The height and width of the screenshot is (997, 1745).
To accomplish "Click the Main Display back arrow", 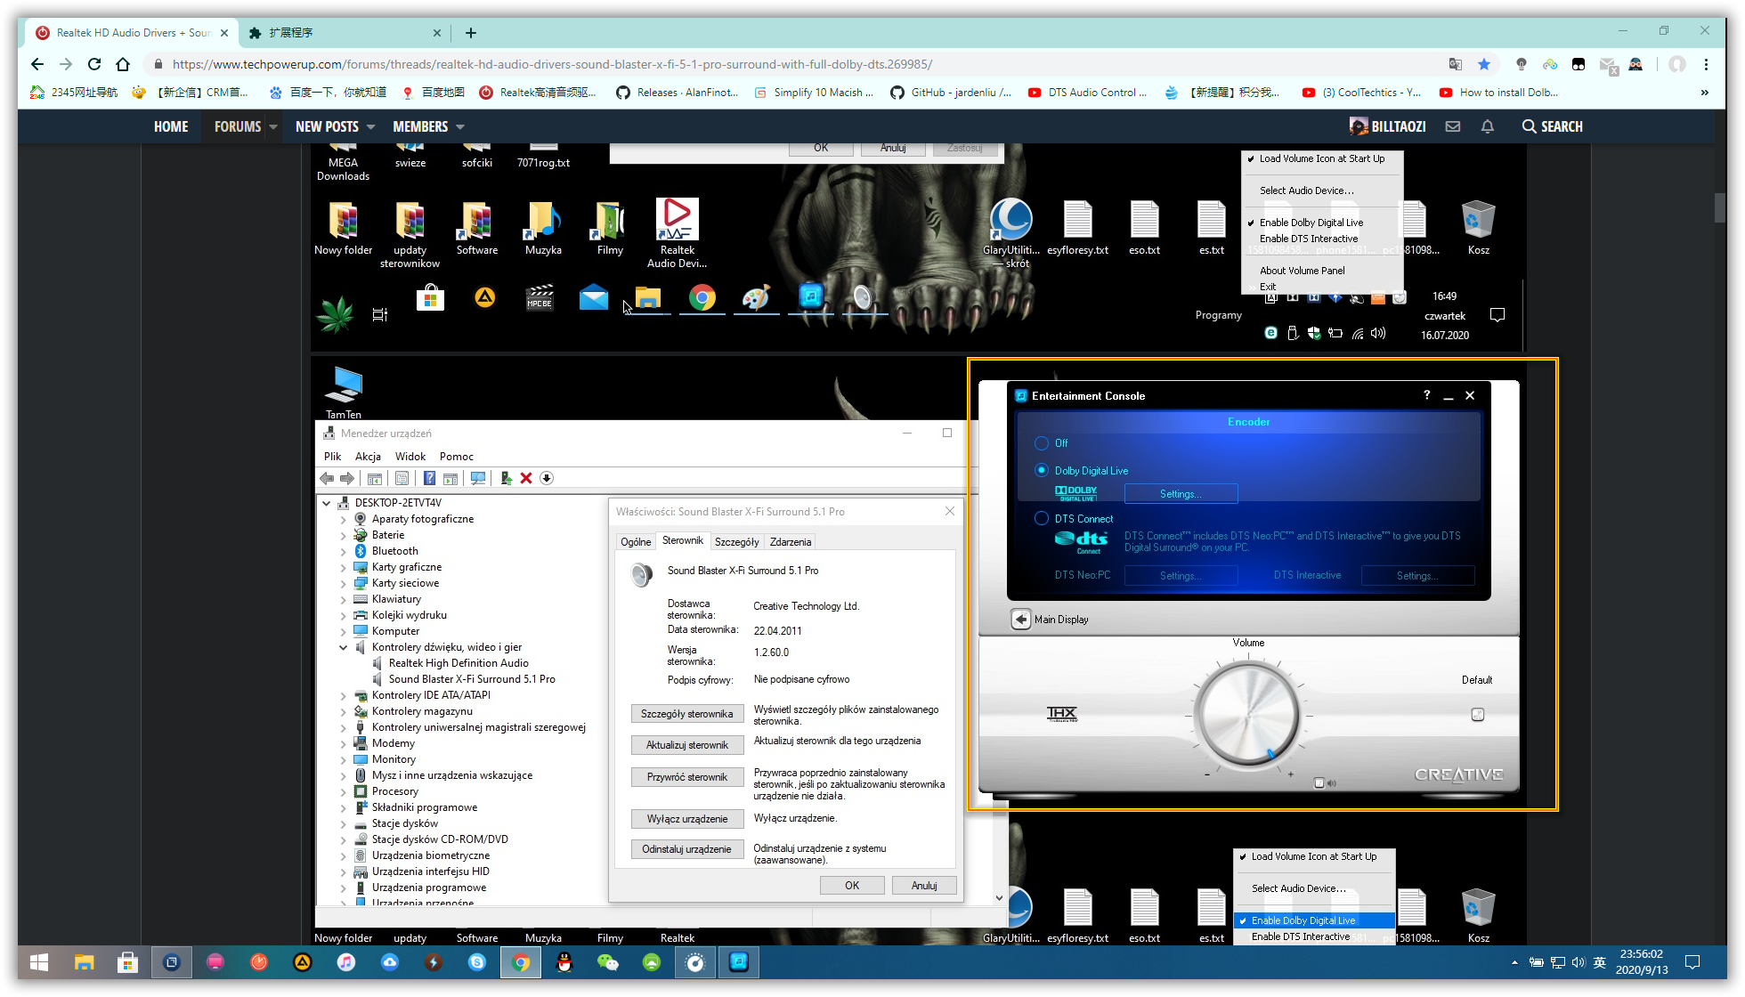I will 1021,620.
